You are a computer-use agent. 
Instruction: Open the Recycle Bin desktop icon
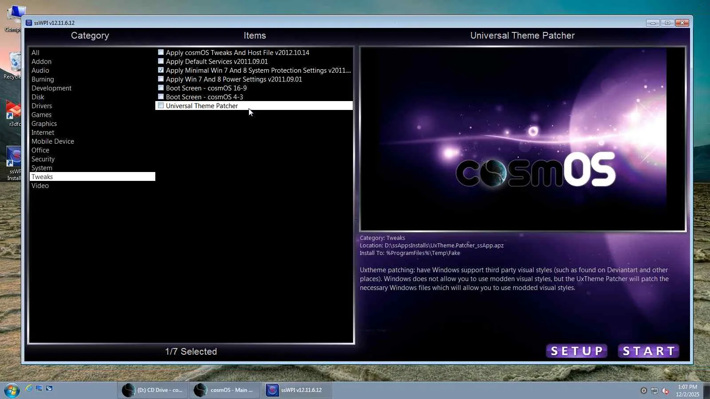[x=13, y=66]
